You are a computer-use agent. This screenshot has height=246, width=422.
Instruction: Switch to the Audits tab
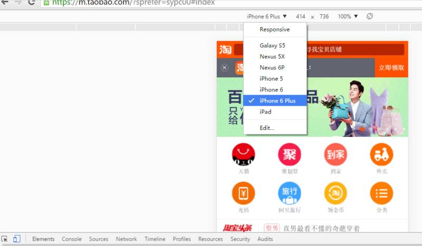pos(265,239)
